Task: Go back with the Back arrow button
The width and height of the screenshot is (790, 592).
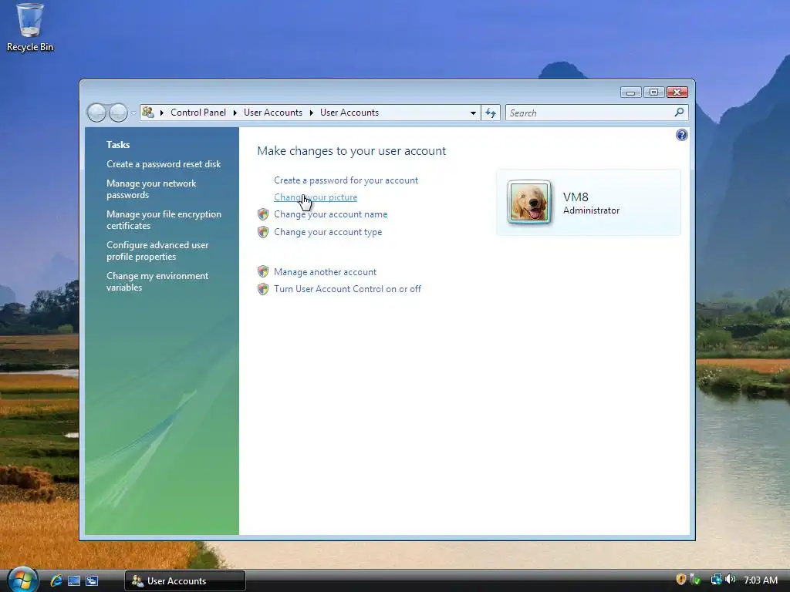Action: [96, 113]
